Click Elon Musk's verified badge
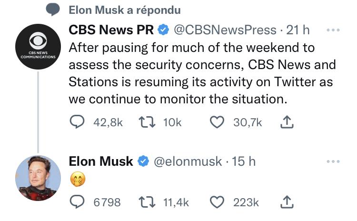 click(142, 162)
